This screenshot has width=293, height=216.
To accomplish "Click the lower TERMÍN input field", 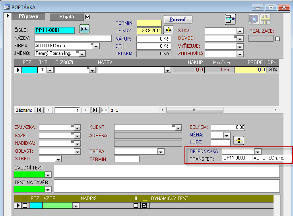I will (127, 159).
